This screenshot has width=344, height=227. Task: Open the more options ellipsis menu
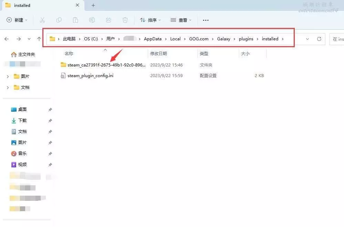[206, 20]
